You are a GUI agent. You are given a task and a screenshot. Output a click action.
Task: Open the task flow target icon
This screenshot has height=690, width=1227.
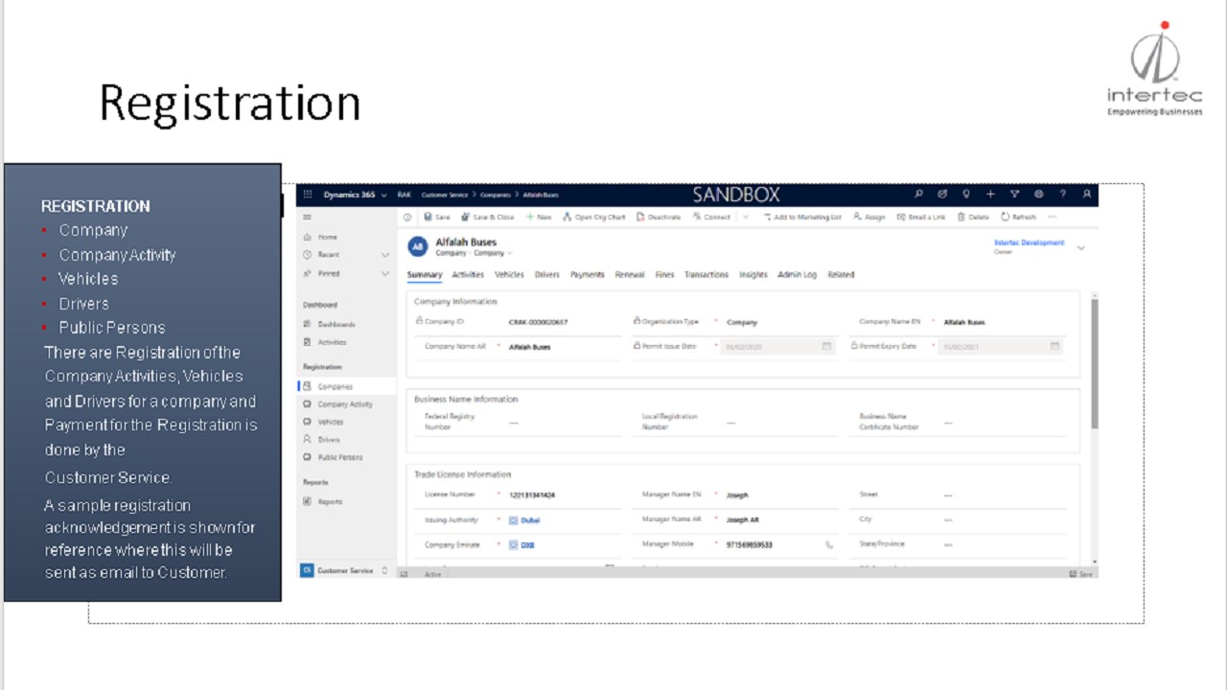[x=941, y=195]
